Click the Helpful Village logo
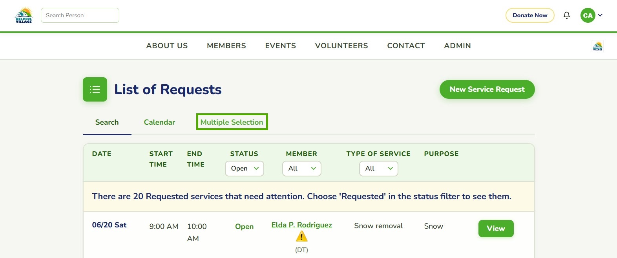This screenshot has height=258, width=617. [24, 15]
